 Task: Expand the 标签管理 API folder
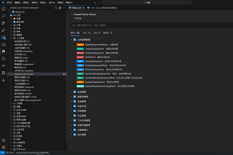point(71,92)
